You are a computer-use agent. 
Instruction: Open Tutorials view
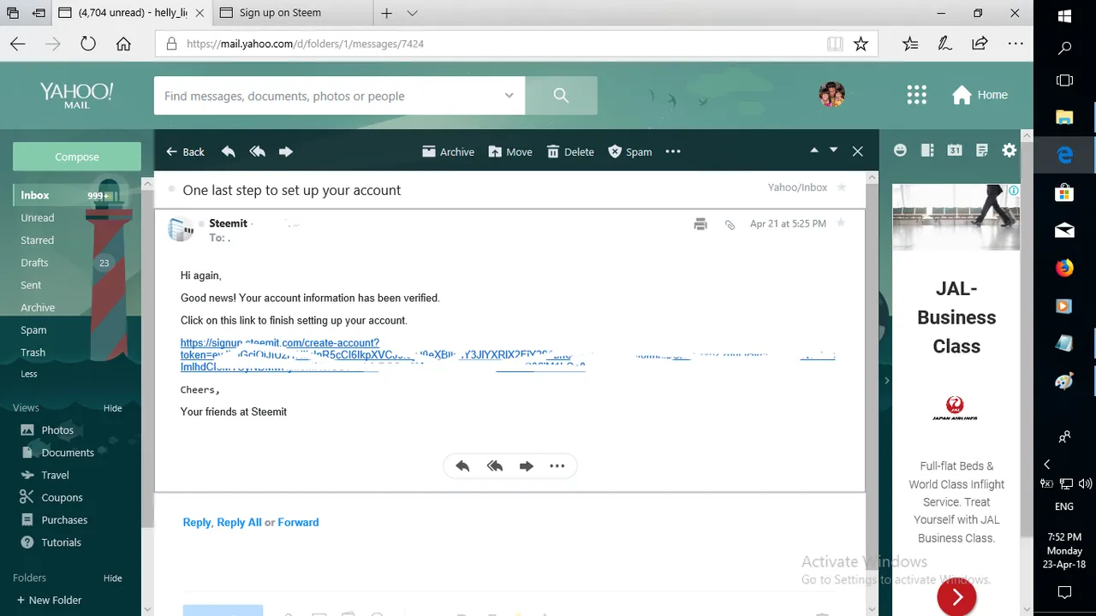61,542
